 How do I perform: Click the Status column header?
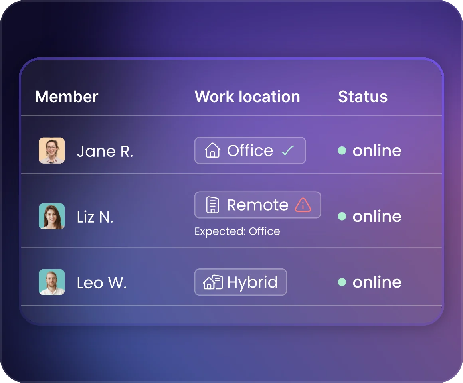click(x=362, y=97)
